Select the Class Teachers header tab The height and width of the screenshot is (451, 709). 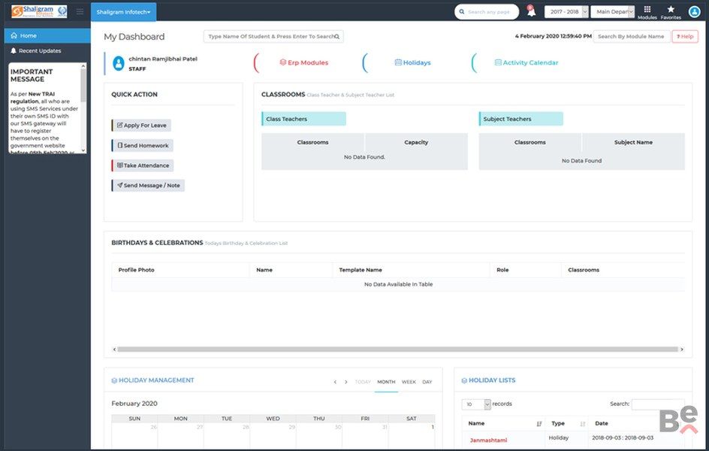[304, 119]
